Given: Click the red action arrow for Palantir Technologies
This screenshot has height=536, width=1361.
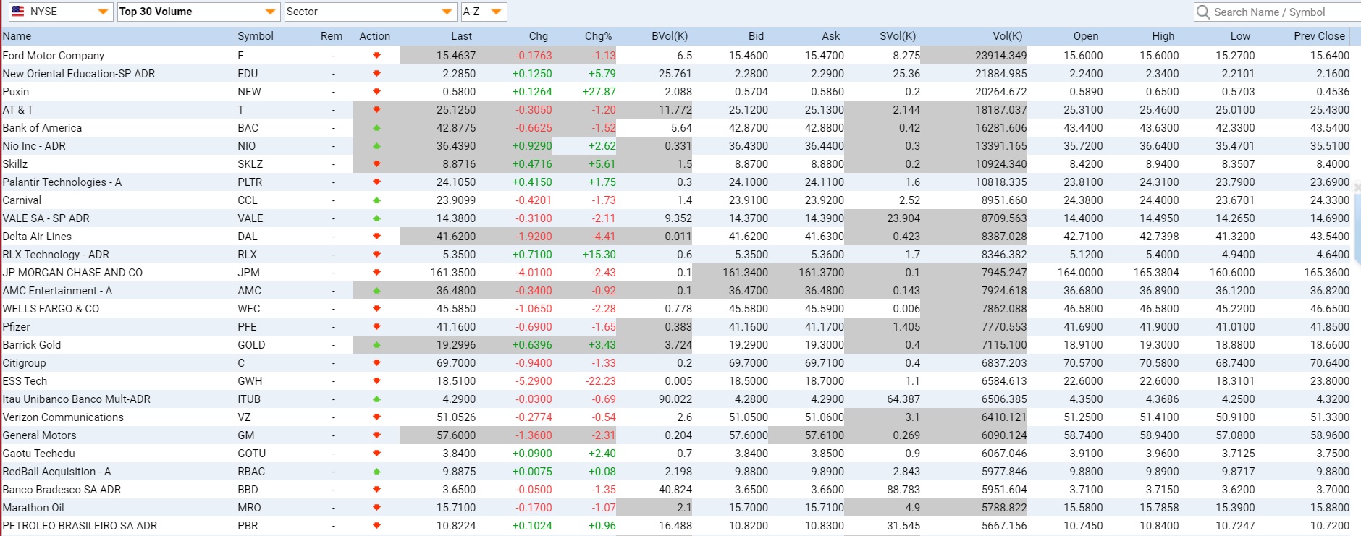Looking at the screenshot, I should coord(376,182).
